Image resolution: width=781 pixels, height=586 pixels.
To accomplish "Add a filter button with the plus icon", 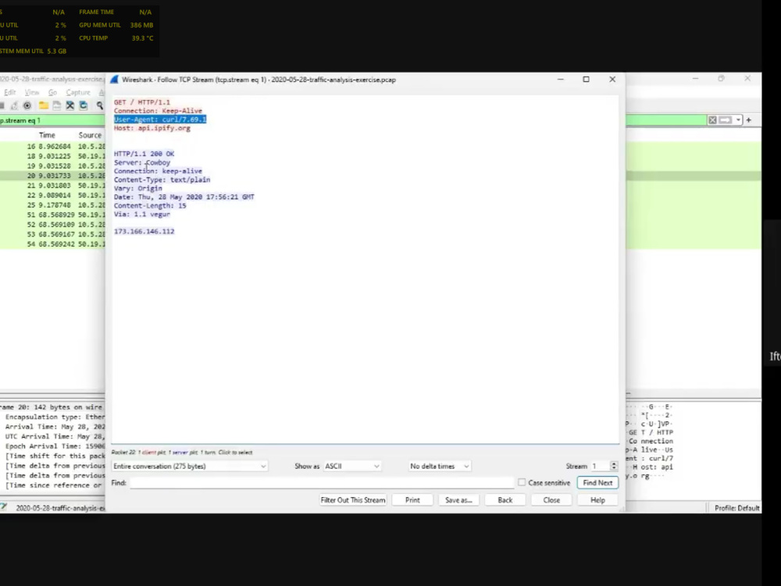I will click(x=748, y=120).
